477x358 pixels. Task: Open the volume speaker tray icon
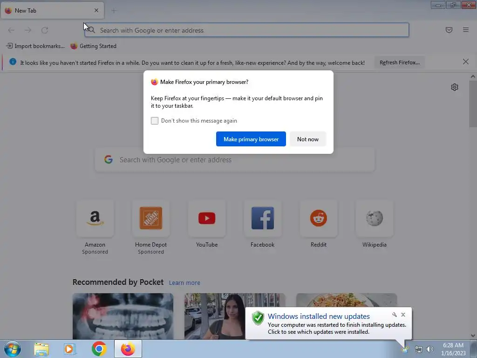tap(430, 350)
